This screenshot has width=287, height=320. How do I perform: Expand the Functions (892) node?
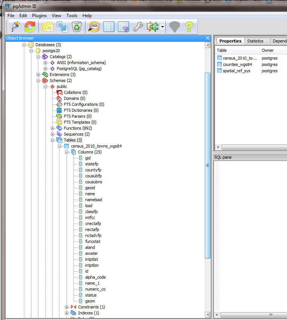pos(53,128)
